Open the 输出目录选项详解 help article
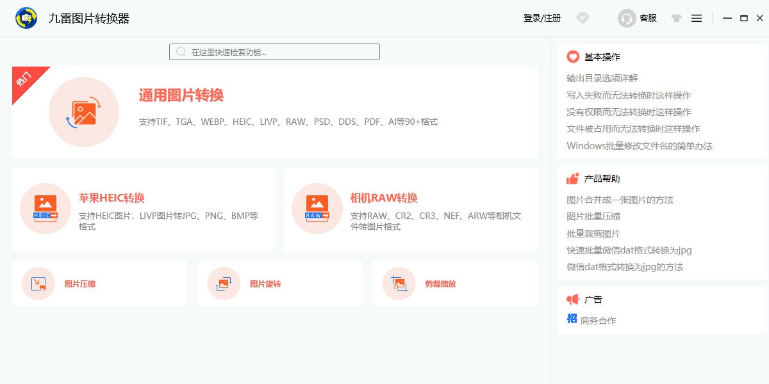Screen dimensions: 769x384 click(x=602, y=78)
